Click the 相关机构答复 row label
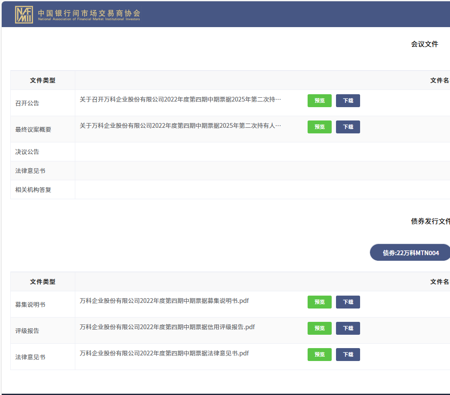 33,190
